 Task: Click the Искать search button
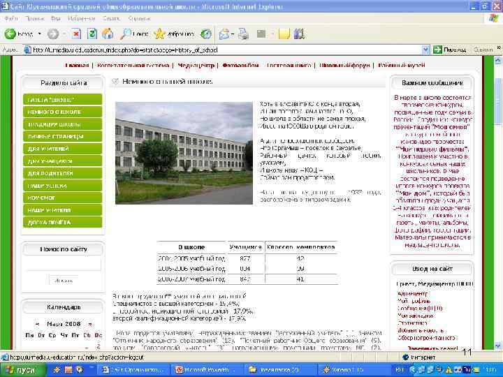pos(64,281)
